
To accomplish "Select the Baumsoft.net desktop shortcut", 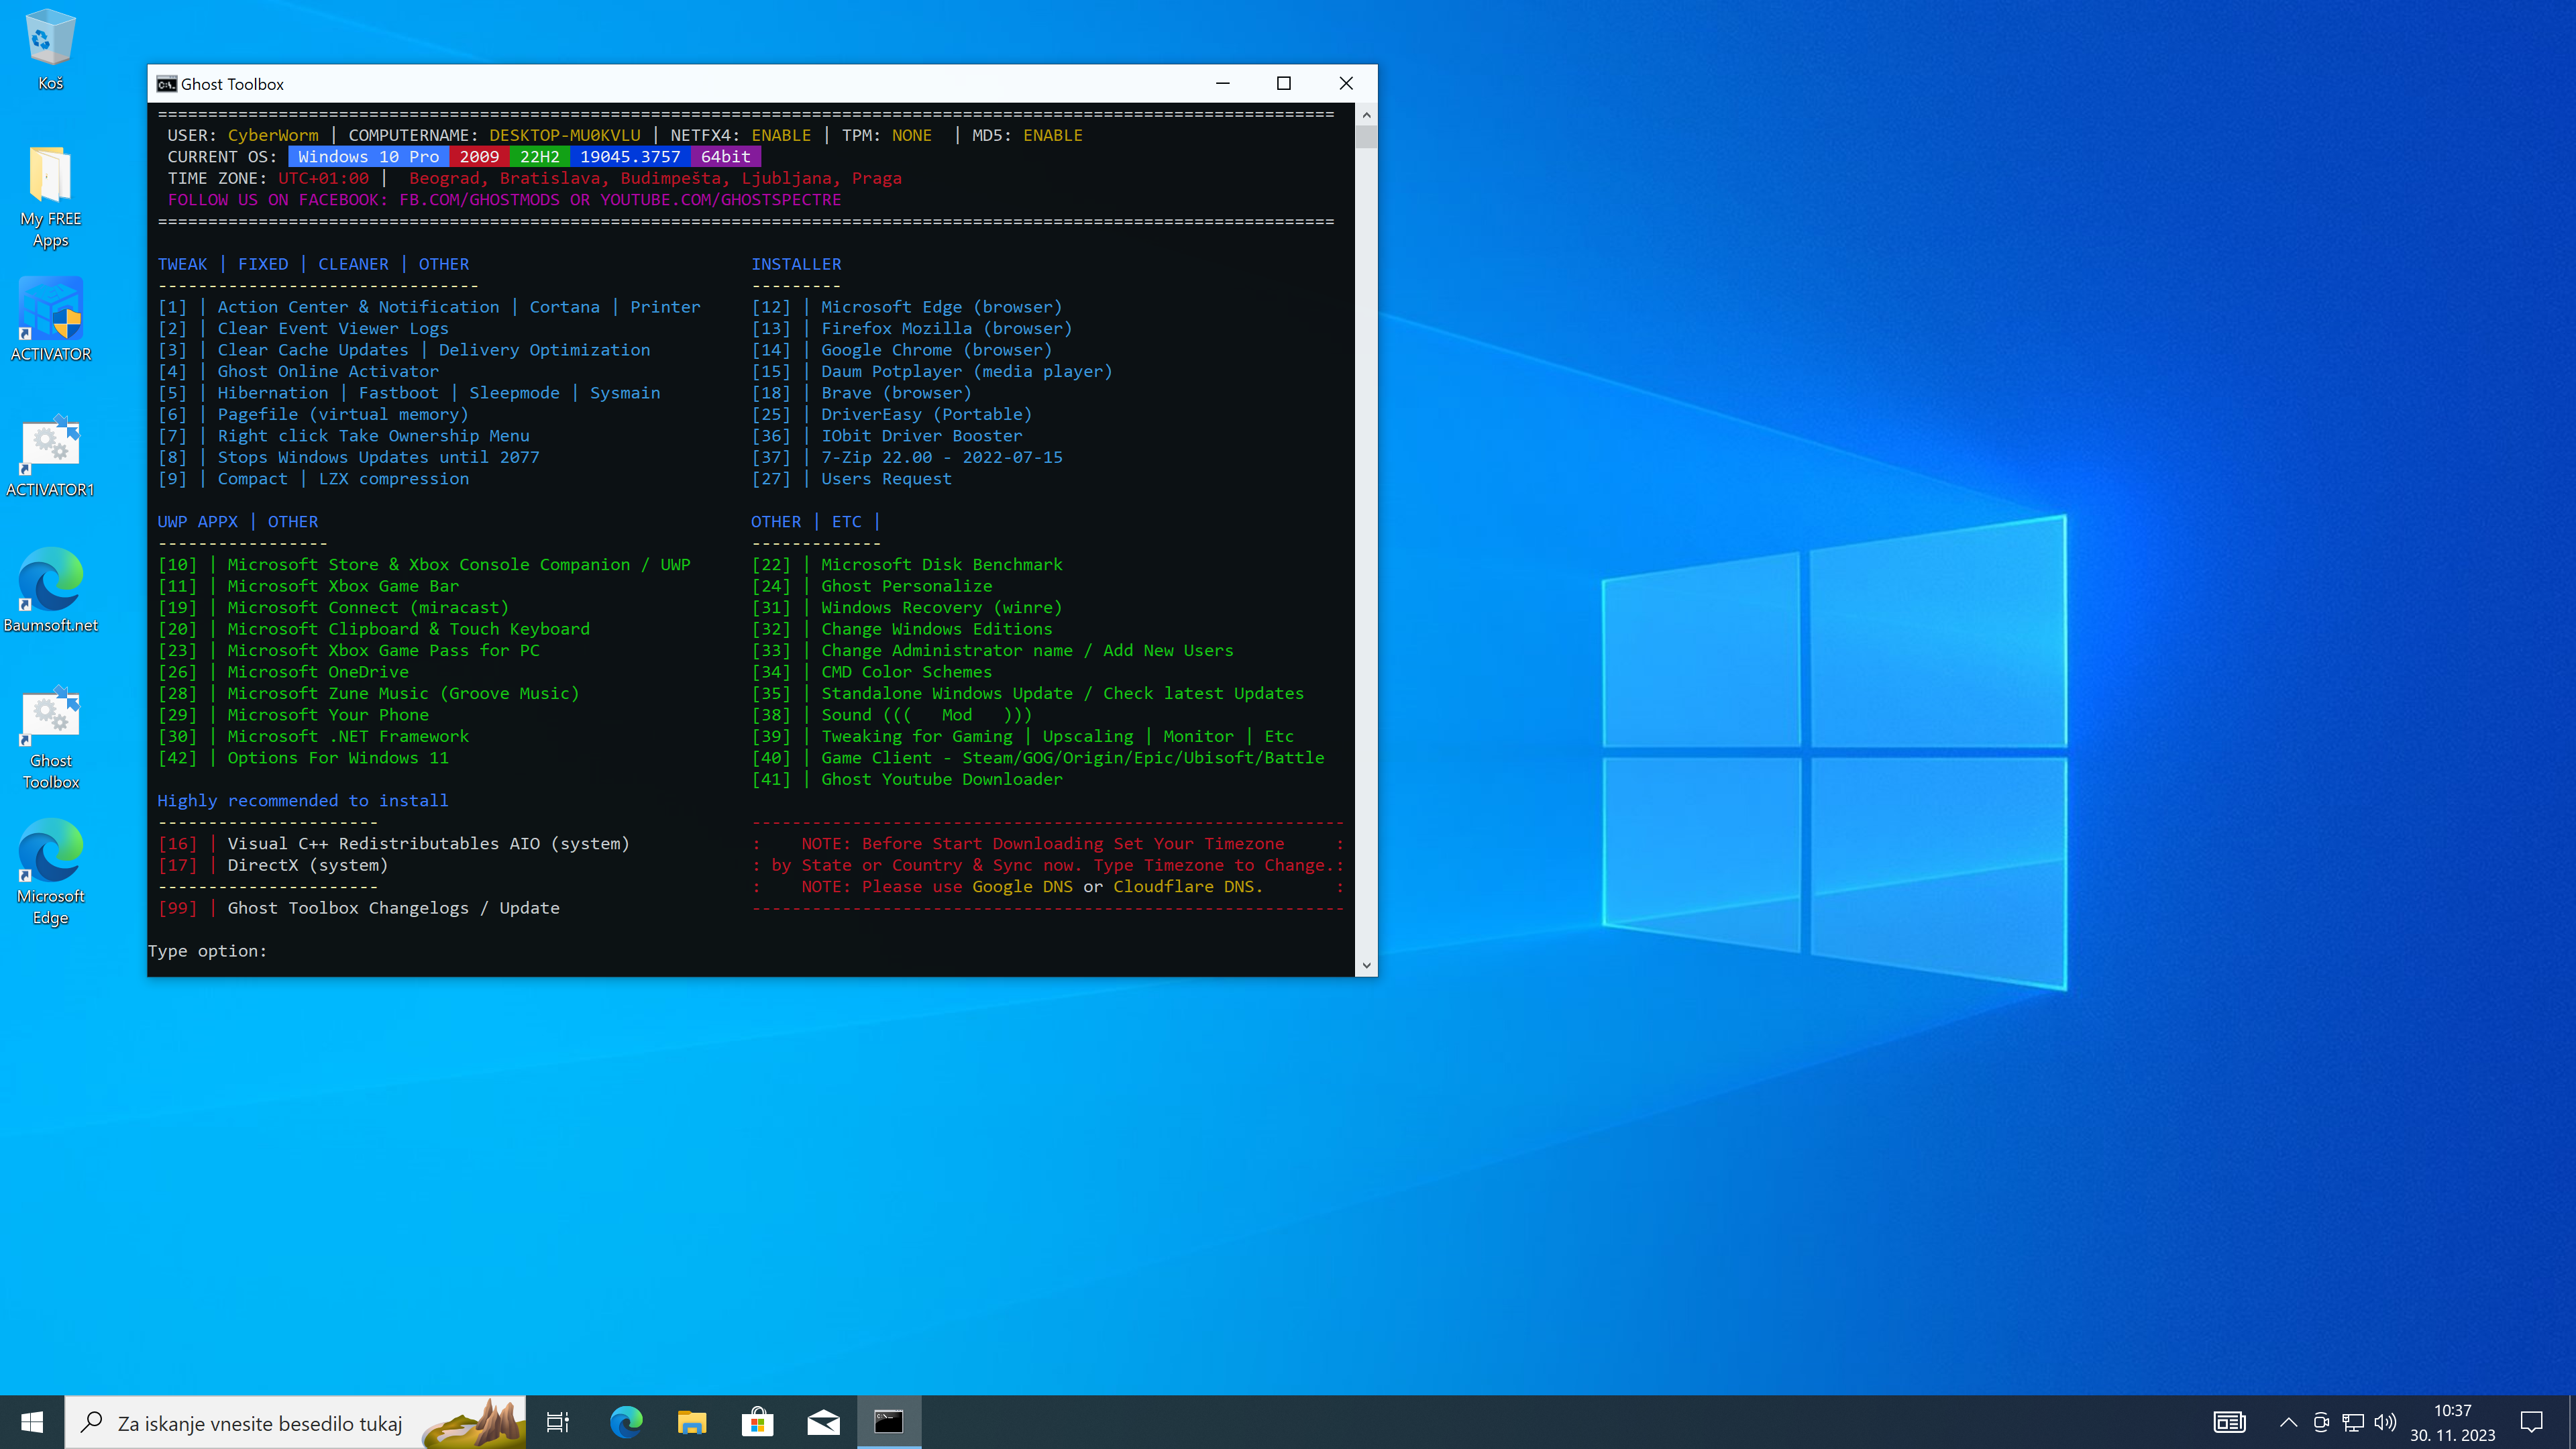I will point(50,590).
